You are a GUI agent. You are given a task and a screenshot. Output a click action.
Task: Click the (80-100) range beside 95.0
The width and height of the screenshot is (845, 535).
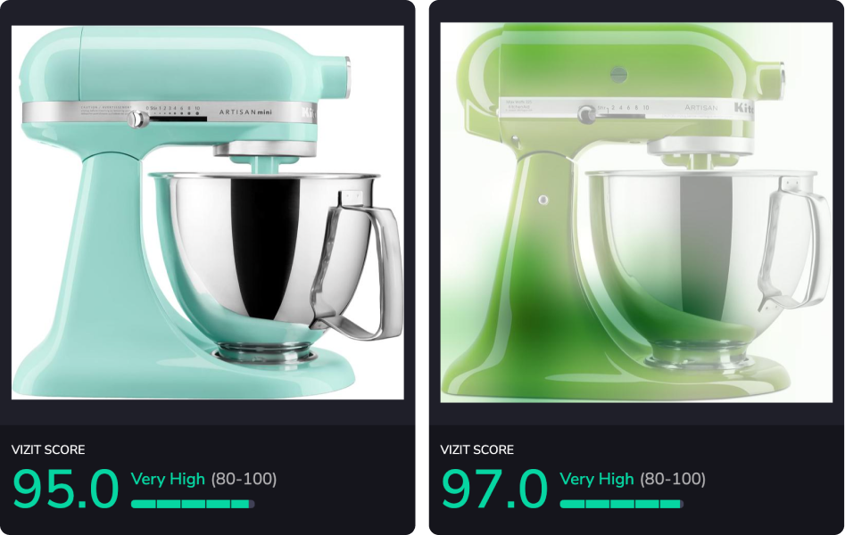[244, 479]
